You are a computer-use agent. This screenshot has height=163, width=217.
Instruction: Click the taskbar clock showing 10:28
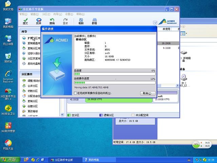click(x=211, y=160)
